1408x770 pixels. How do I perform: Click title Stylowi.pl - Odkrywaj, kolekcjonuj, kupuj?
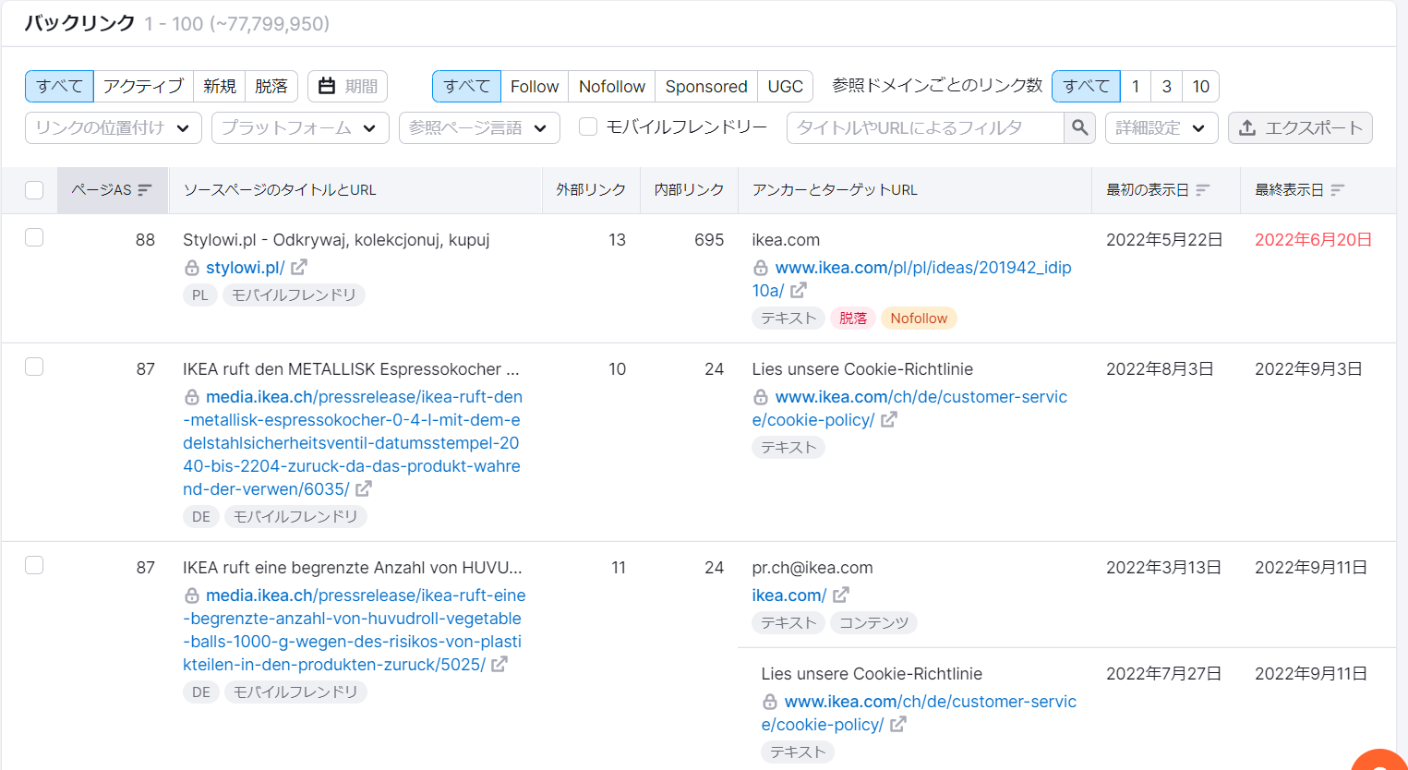pyautogui.click(x=336, y=239)
